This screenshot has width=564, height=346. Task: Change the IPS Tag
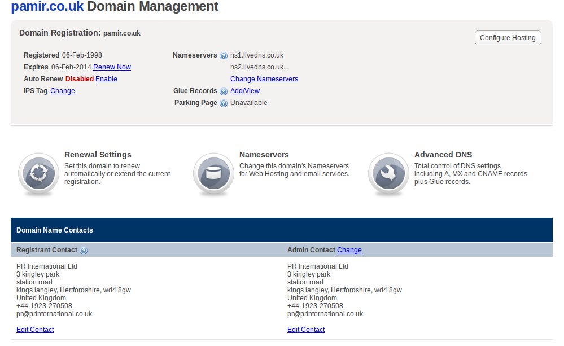click(63, 91)
